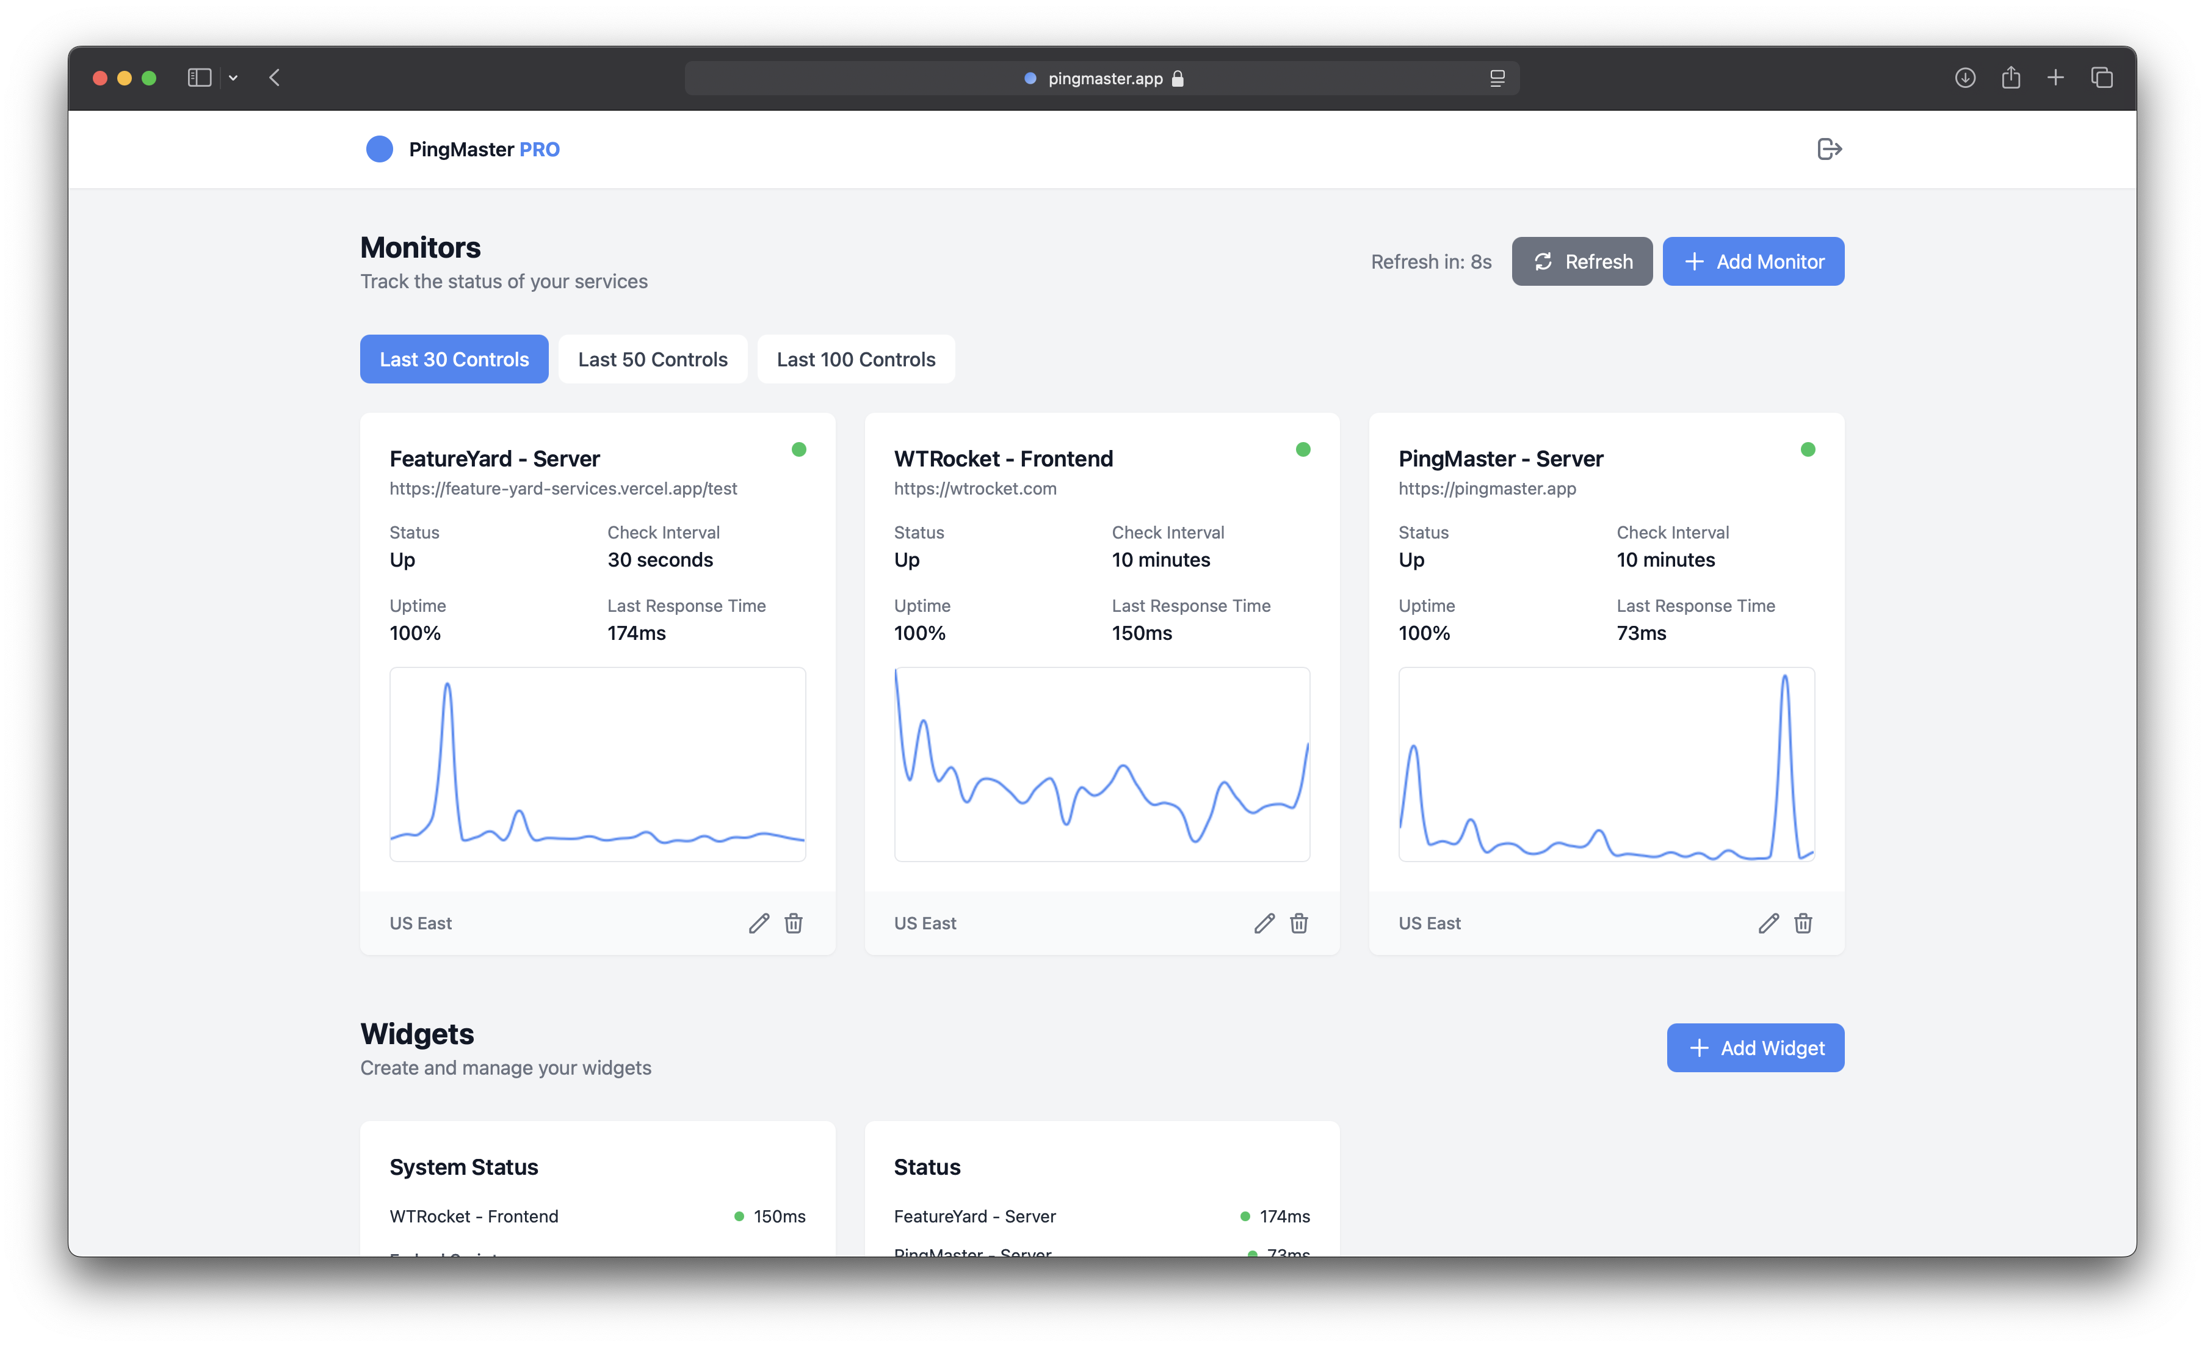Click the Monitors section heading

click(x=421, y=247)
